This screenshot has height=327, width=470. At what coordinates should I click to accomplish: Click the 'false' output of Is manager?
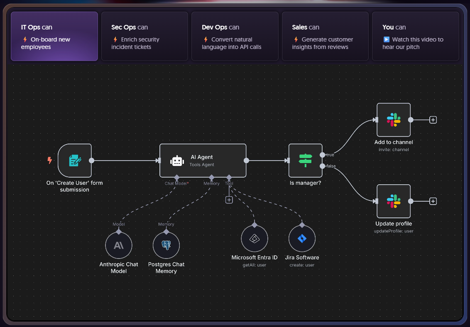(x=323, y=166)
